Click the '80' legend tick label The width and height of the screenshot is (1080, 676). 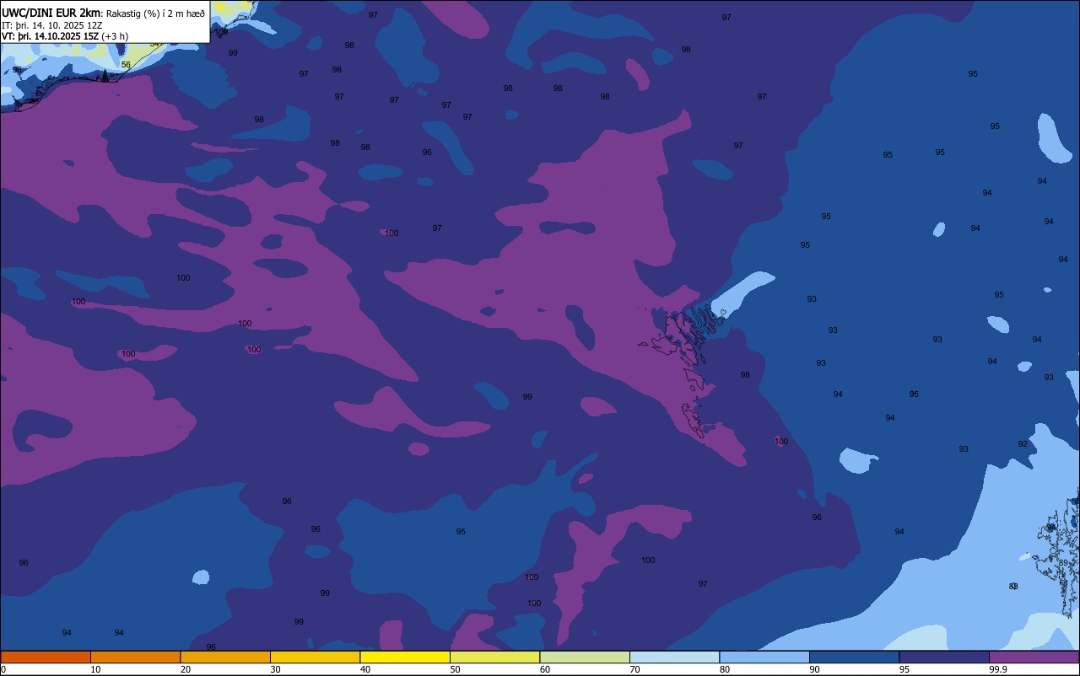pyautogui.click(x=725, y=669)
